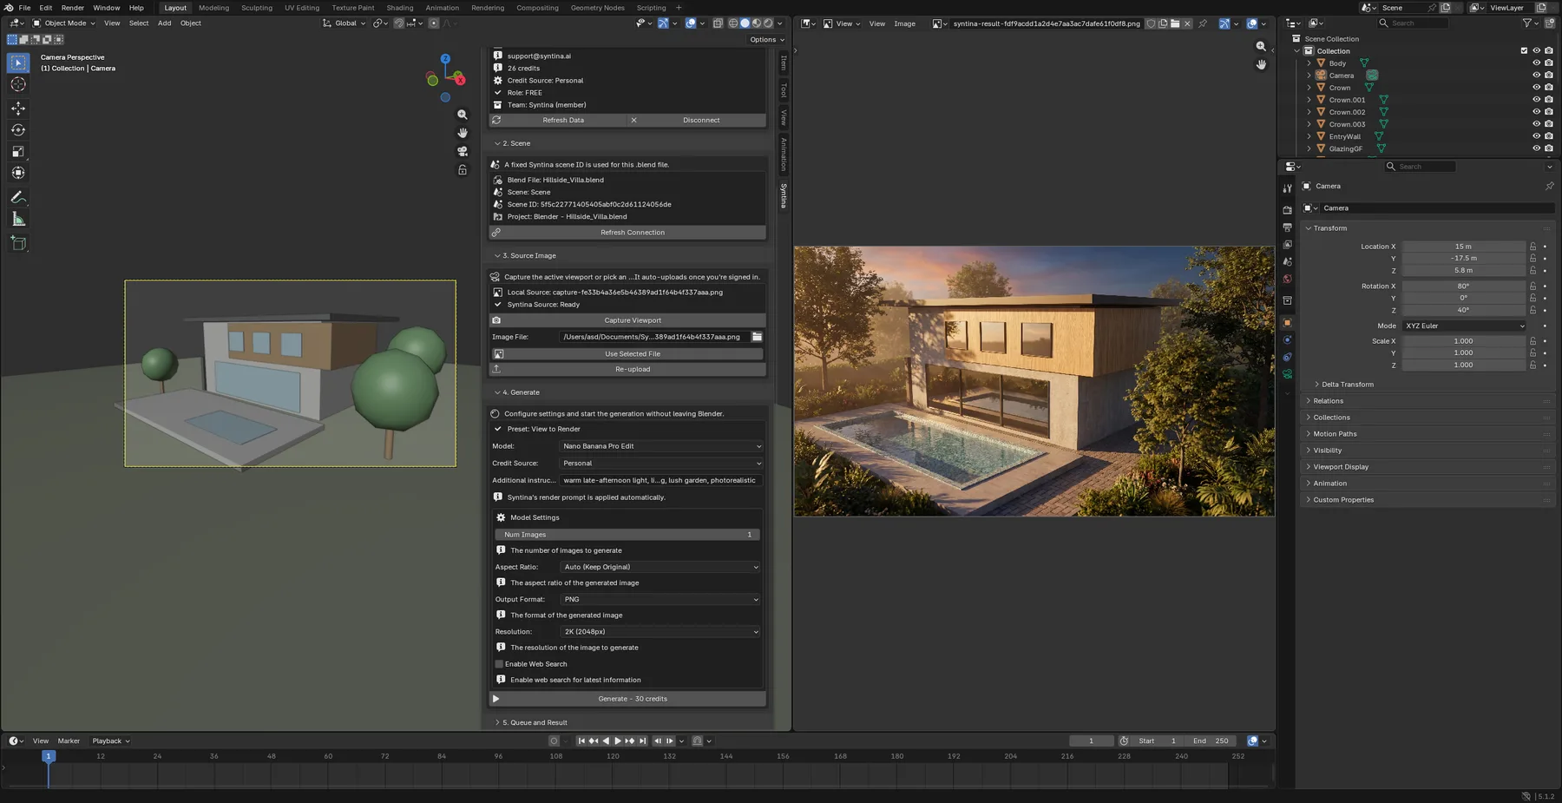Toggle the Location X lock icon

coord(1533,247)
